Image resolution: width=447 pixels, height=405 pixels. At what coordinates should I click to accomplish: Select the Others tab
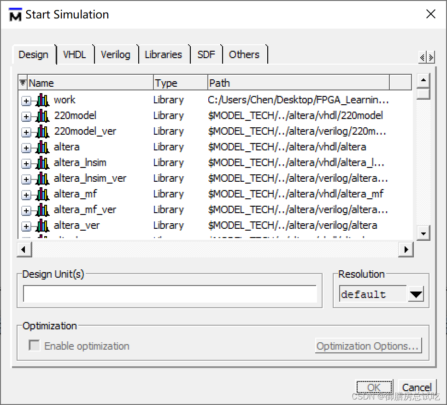pos(244,54)
